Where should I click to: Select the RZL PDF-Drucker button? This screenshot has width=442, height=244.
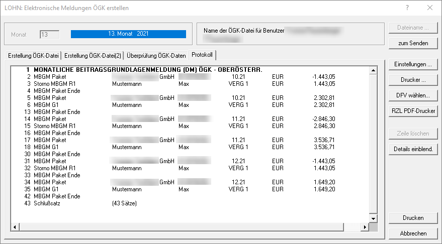(413, 111)
